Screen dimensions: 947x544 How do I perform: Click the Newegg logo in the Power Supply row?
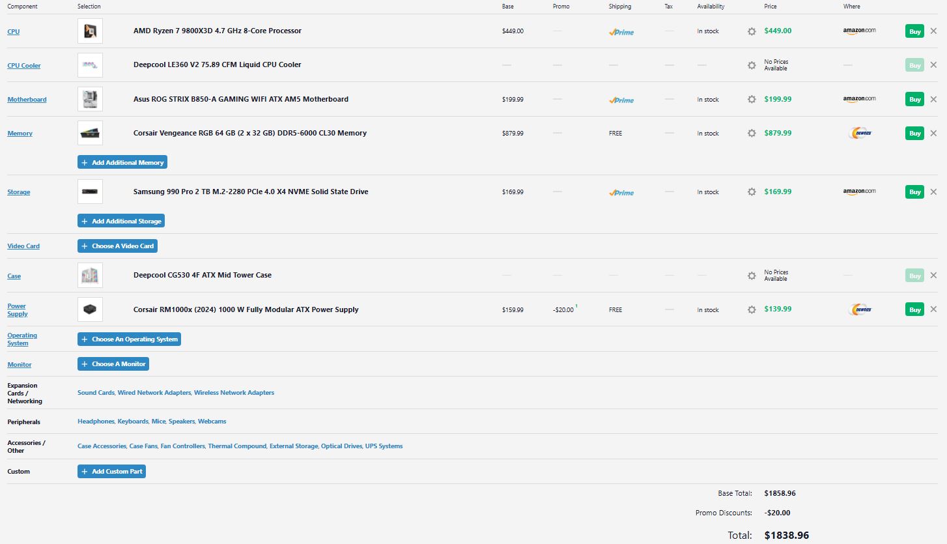pyautogui.click(x=861, y=309)
